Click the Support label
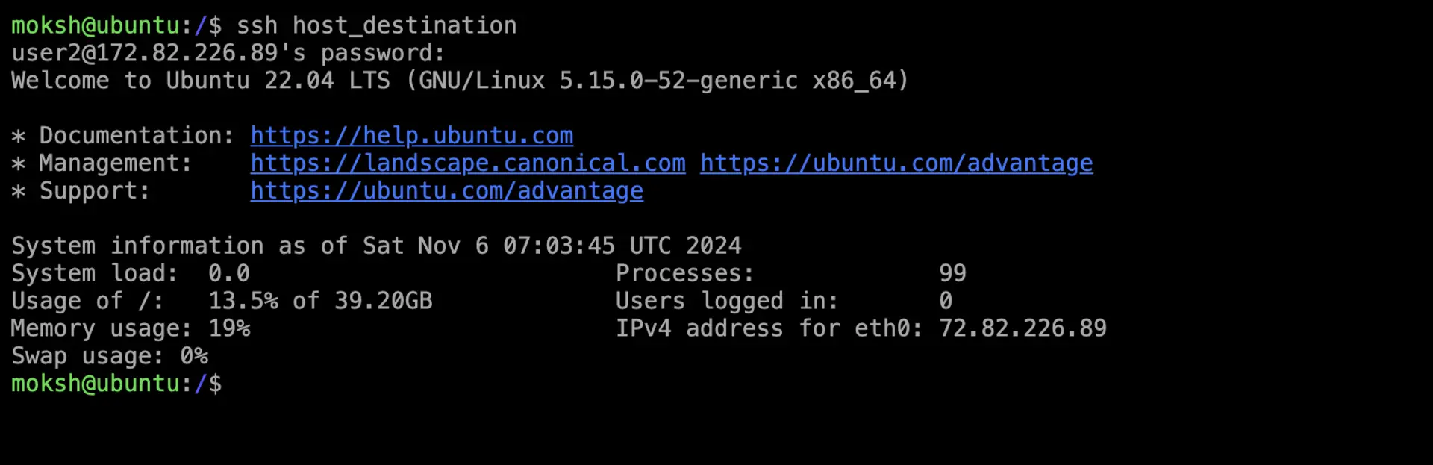The width and height of the screenshot is (1433, 465). 95,191
